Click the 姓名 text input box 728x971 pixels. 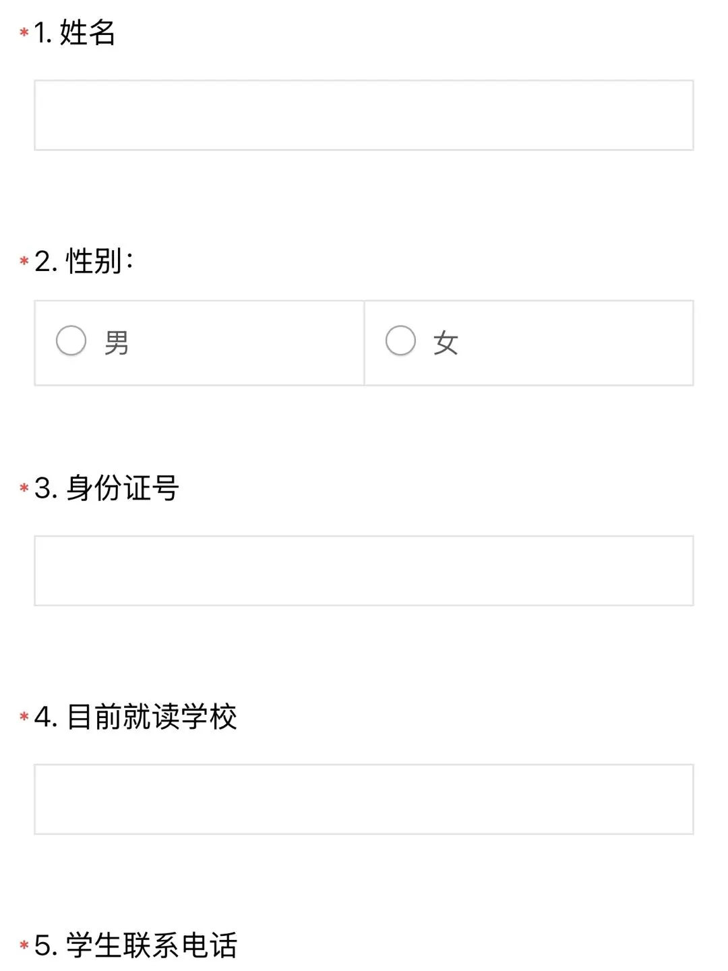click(x=363, y=115)
